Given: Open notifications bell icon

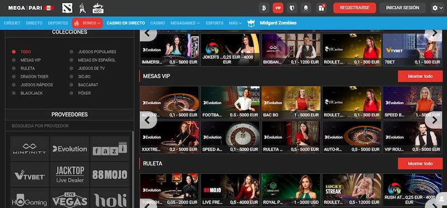Looking at the screenshot, I should point(306,8).
